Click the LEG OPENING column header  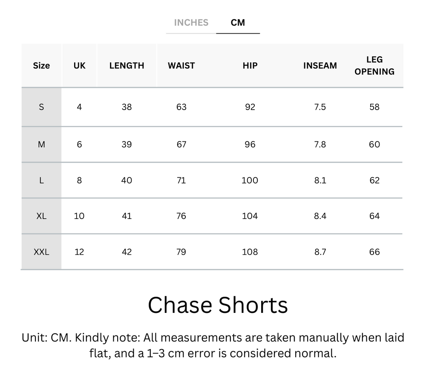tap(374, 65)
